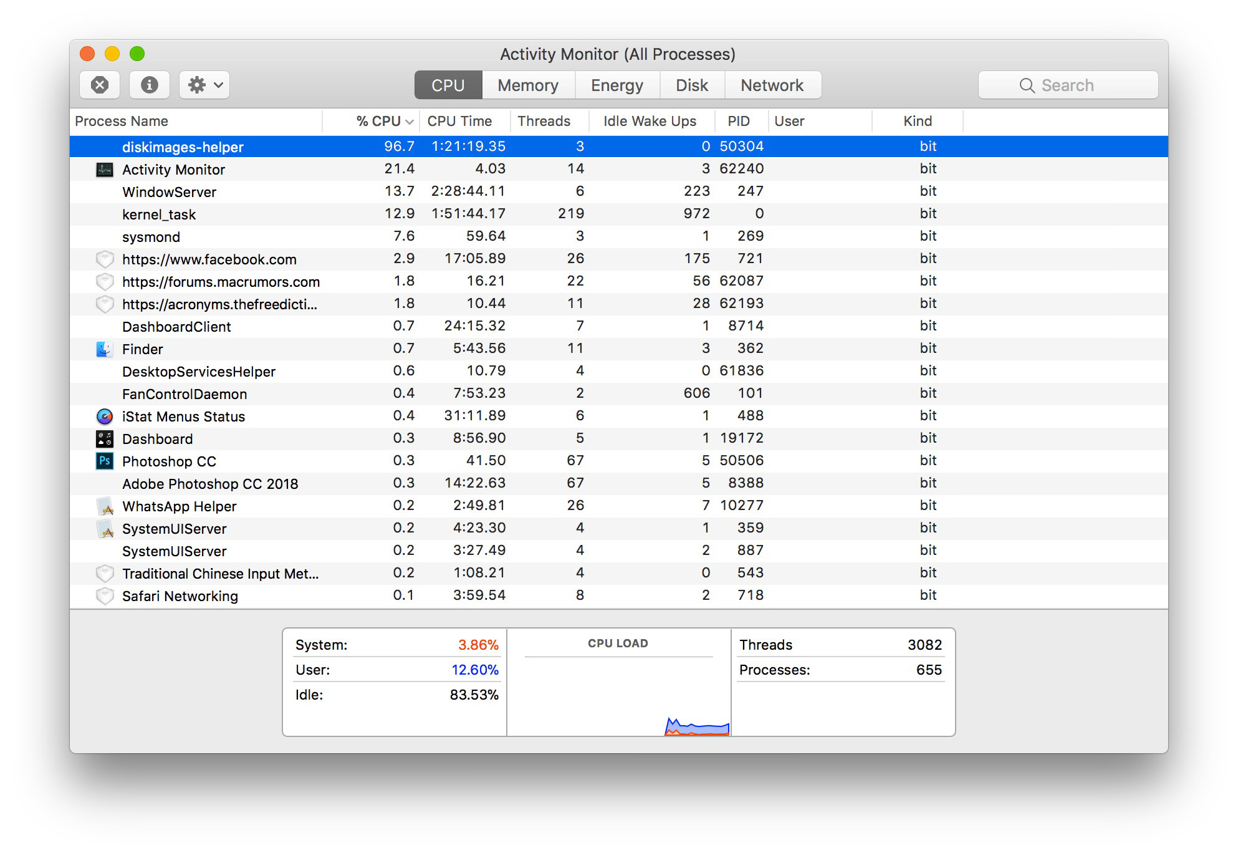Select the diskimages-helper process row
The image size is (1238, 853).
click(619, 147)
